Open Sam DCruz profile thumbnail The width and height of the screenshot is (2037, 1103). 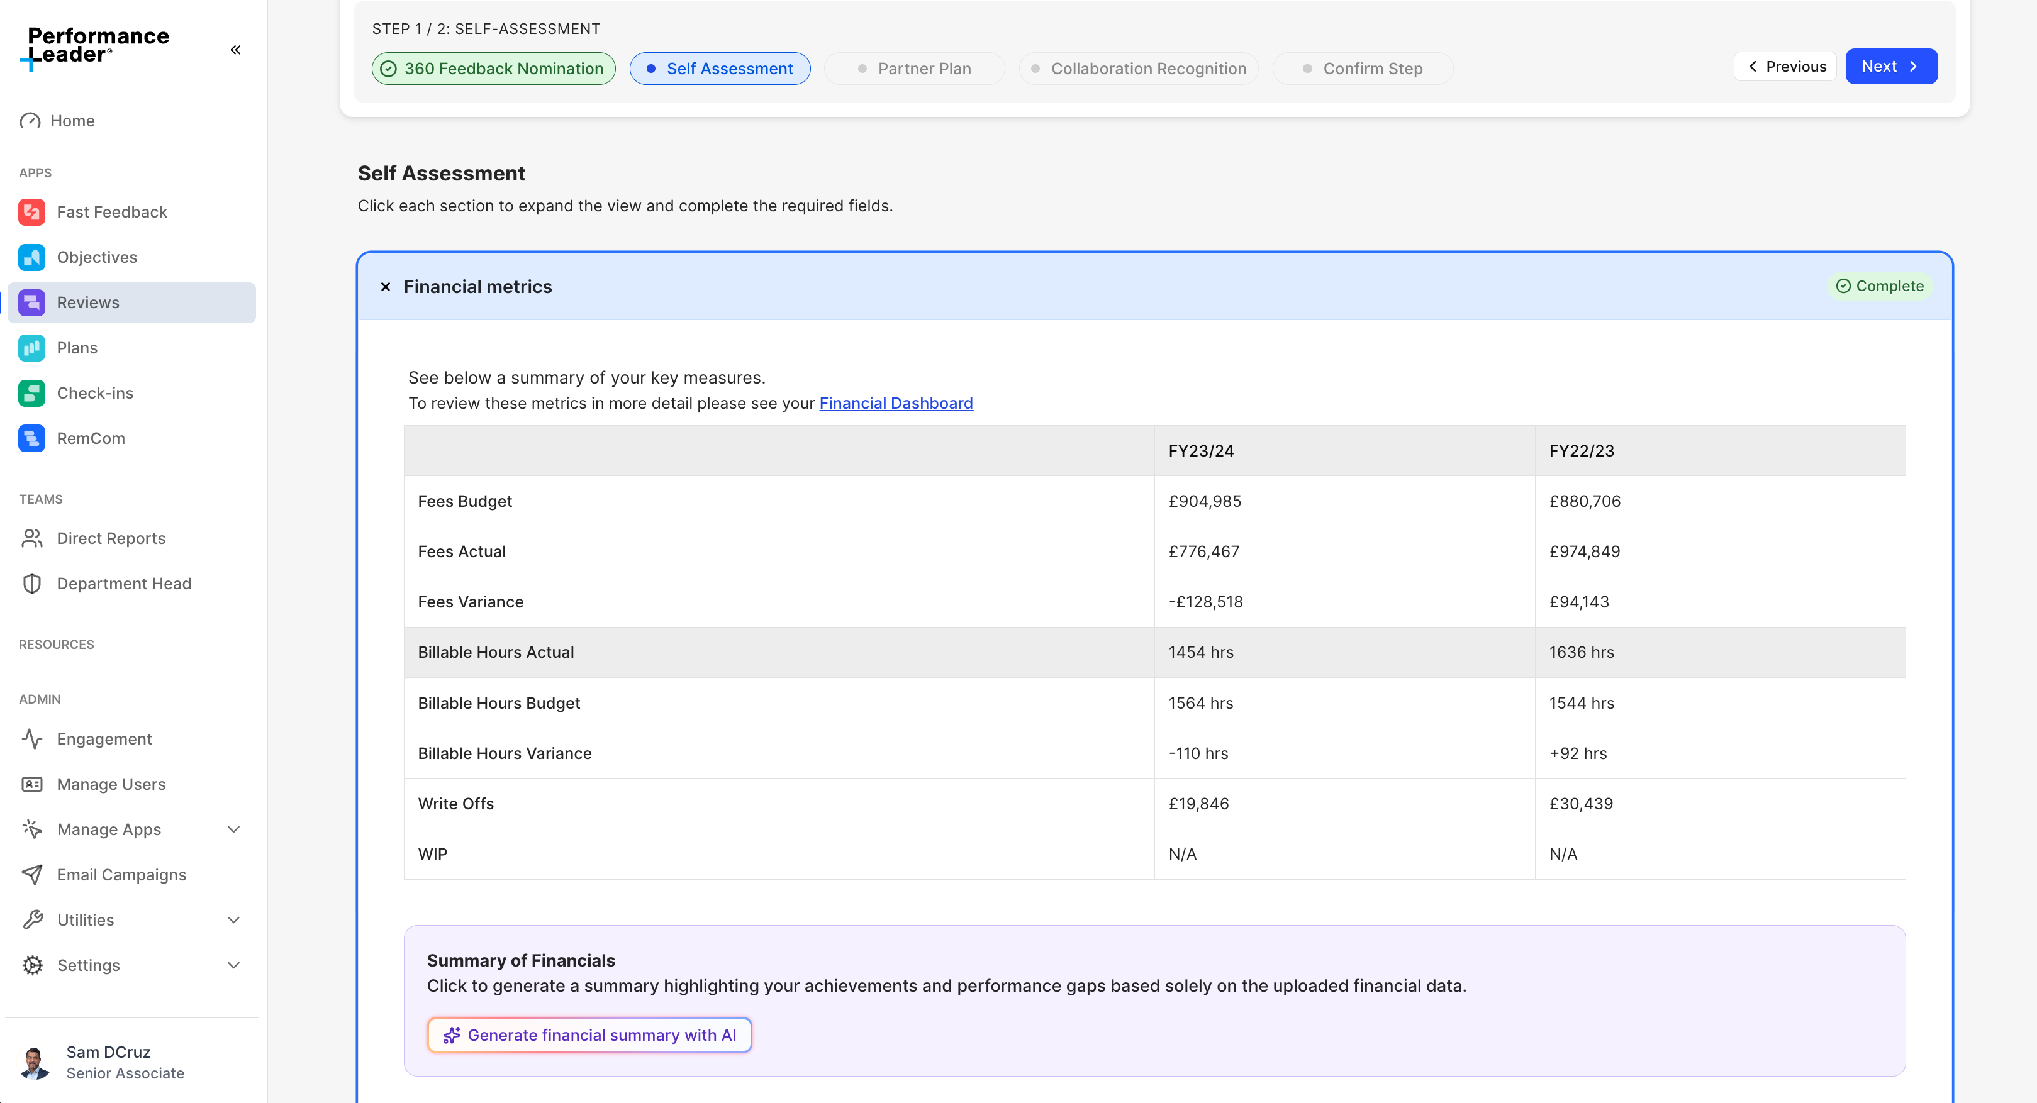click(34, 1062)
